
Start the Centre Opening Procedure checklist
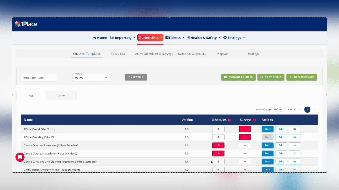click(x=267, y=145)
